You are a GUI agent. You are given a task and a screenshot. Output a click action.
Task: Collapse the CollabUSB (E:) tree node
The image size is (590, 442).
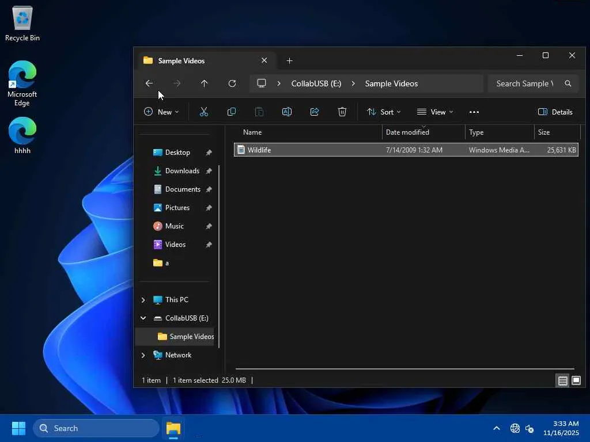pos(143,318)
